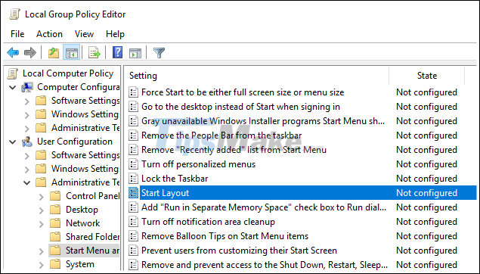Click the policy icon beside Start Layout
The image size is (480, 274).
(x=134, y=193)
